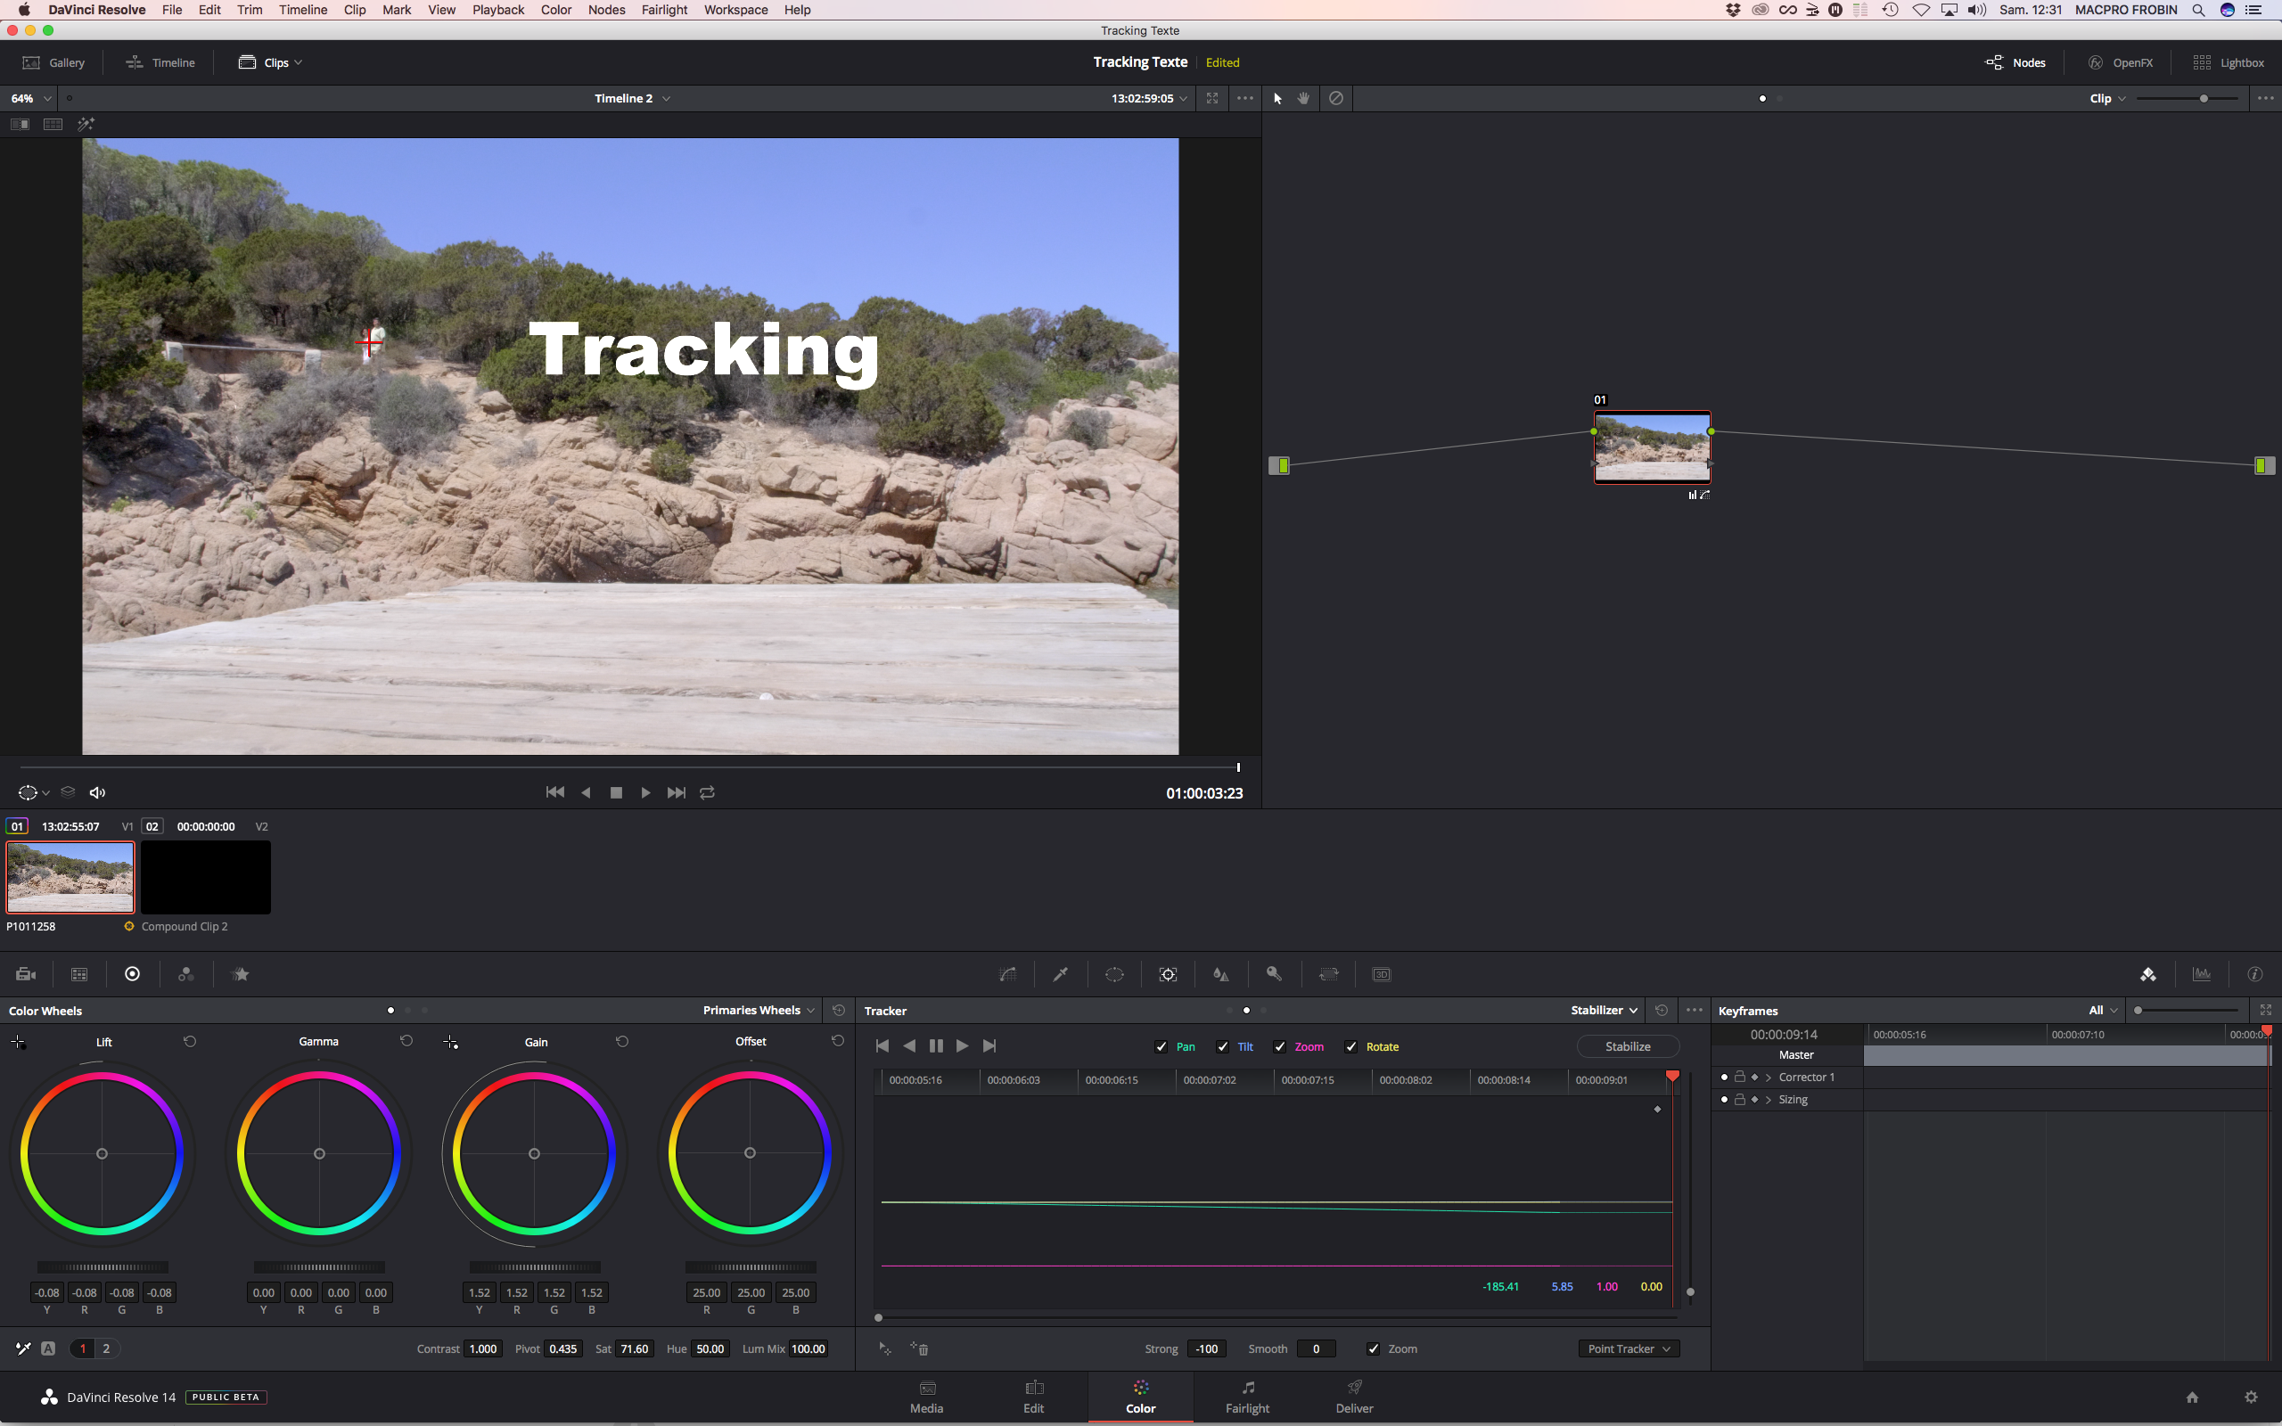
Task: Open the 3D palette
Action: click(1380, 973)
